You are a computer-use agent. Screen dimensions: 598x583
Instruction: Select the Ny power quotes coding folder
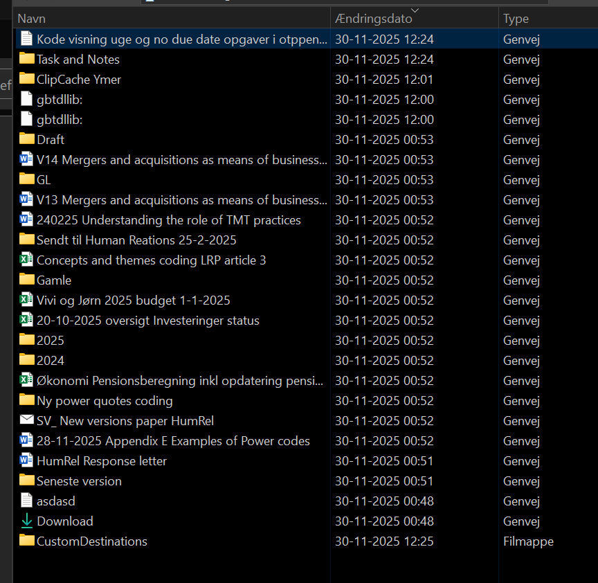[x=105, y=401]
